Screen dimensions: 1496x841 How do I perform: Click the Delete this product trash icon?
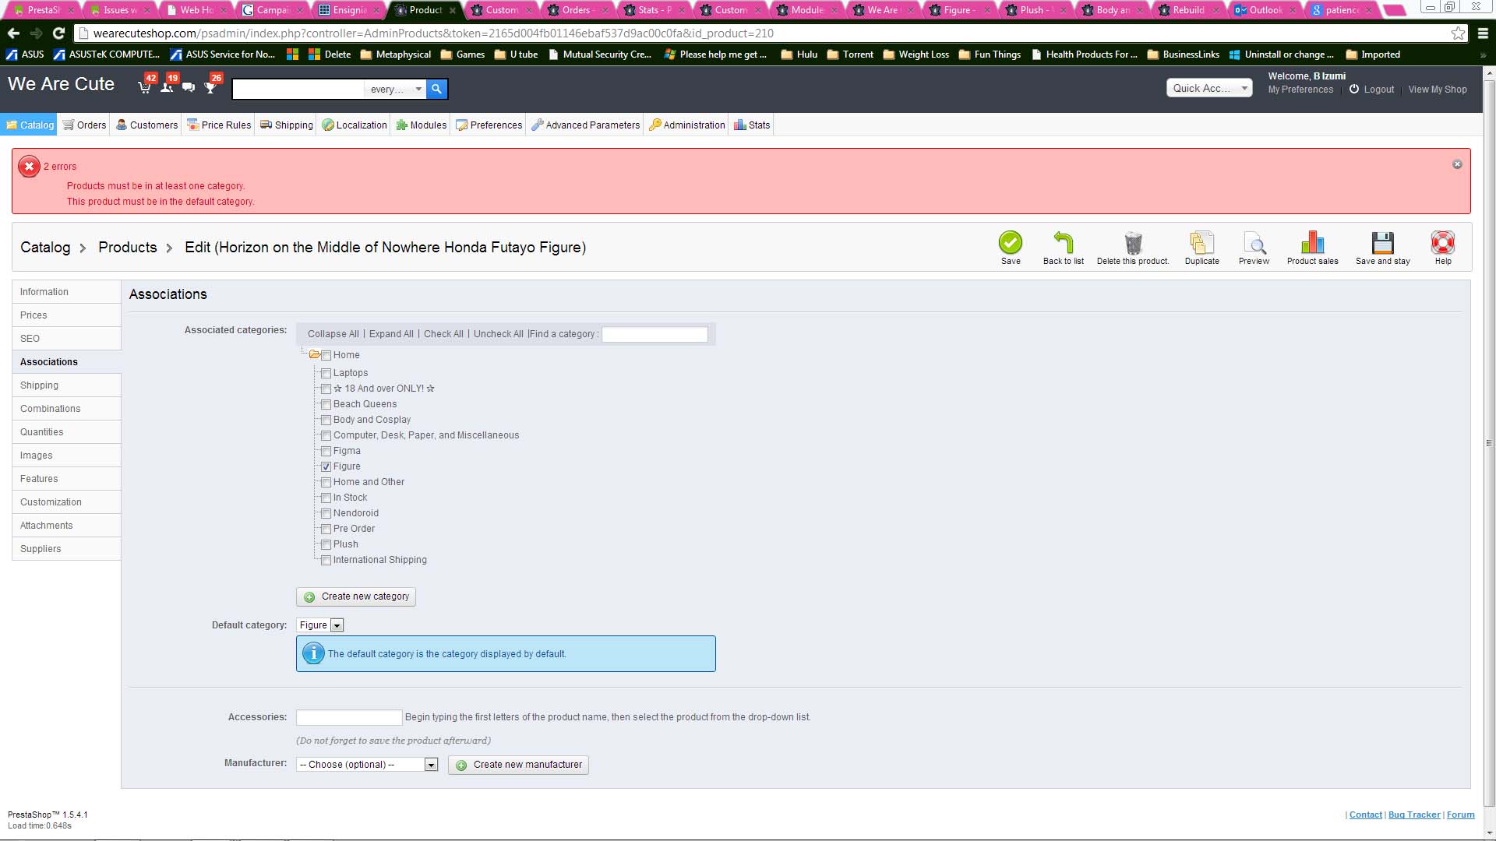(1133, 243)
